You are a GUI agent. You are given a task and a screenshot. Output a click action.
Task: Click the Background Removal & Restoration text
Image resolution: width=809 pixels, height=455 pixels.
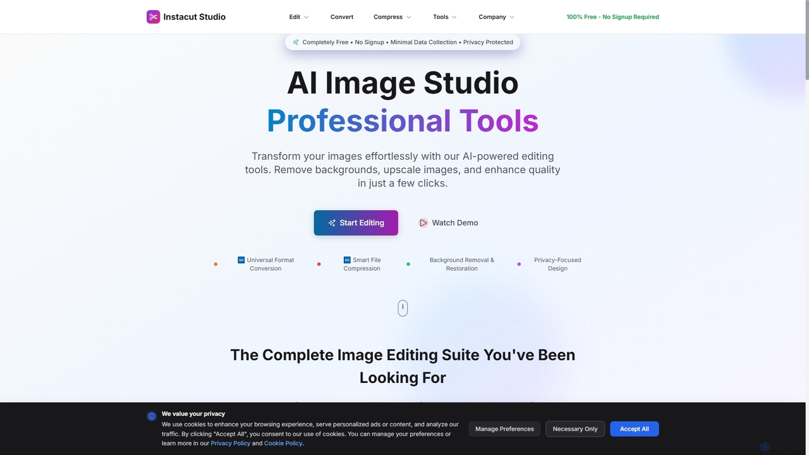point(462,264)
